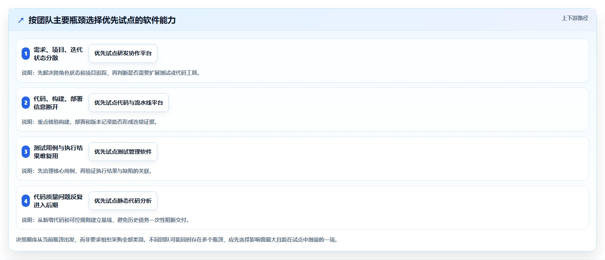This screenshot has height=260, width=605.
Task: Click the step 2 number badge
Action: pyautogui.click(x=26, y=103)
